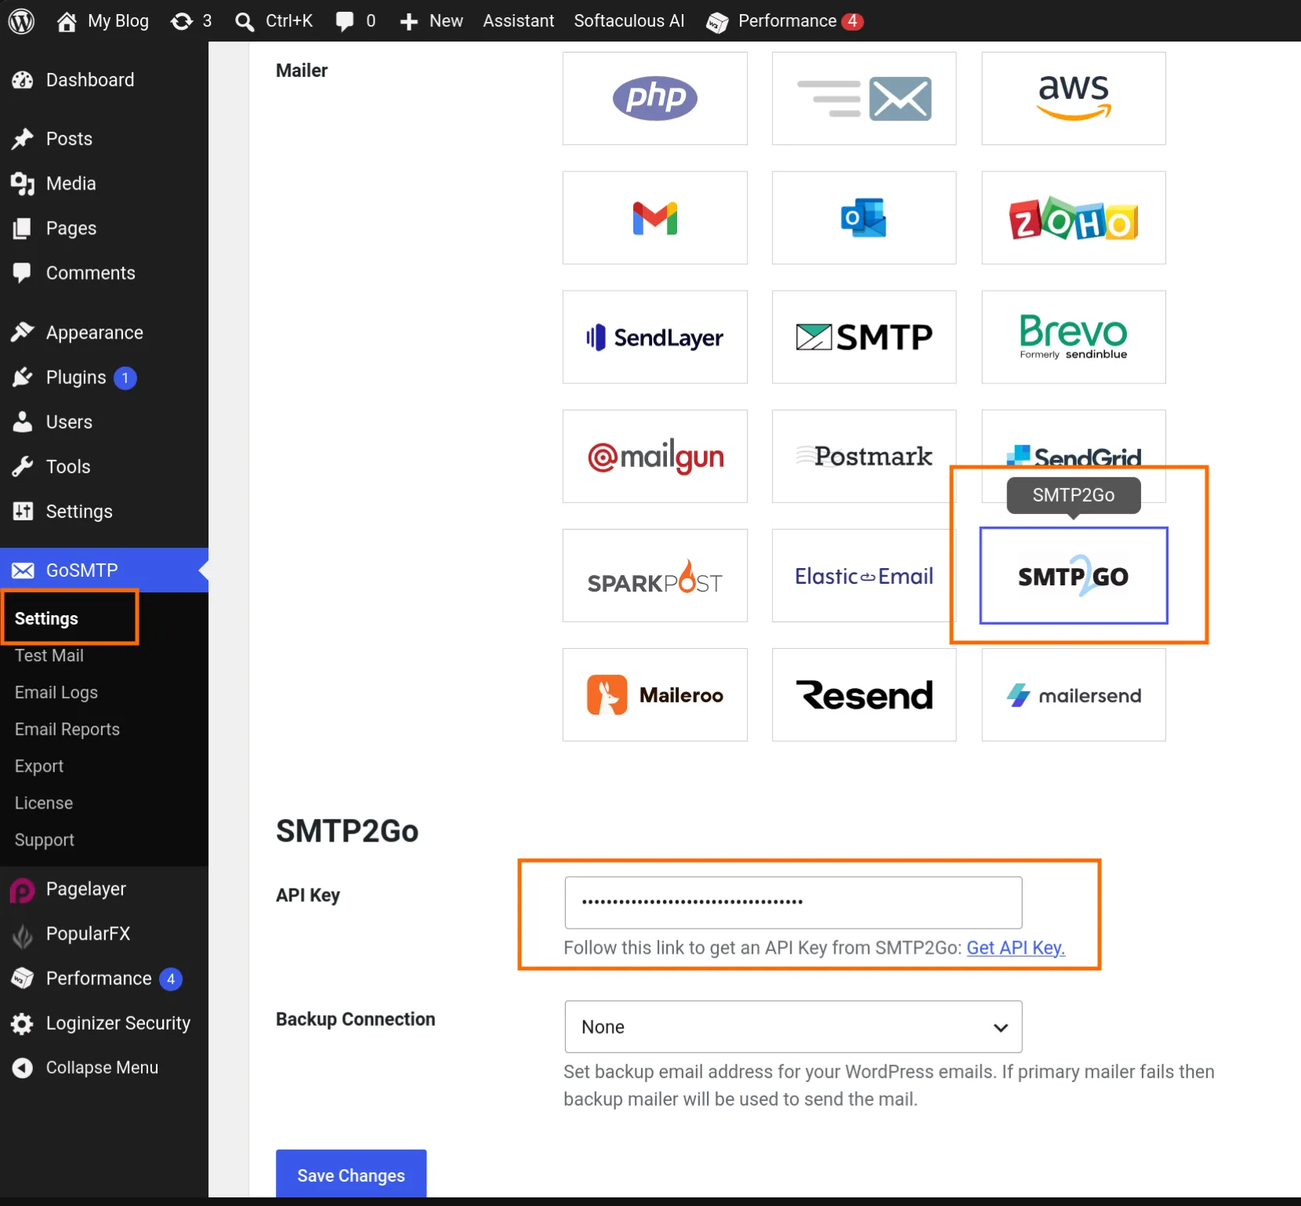Select the SMTP2GO mailer tile
Screen dimensions: 1301x1206
[x=1073, y=575]
